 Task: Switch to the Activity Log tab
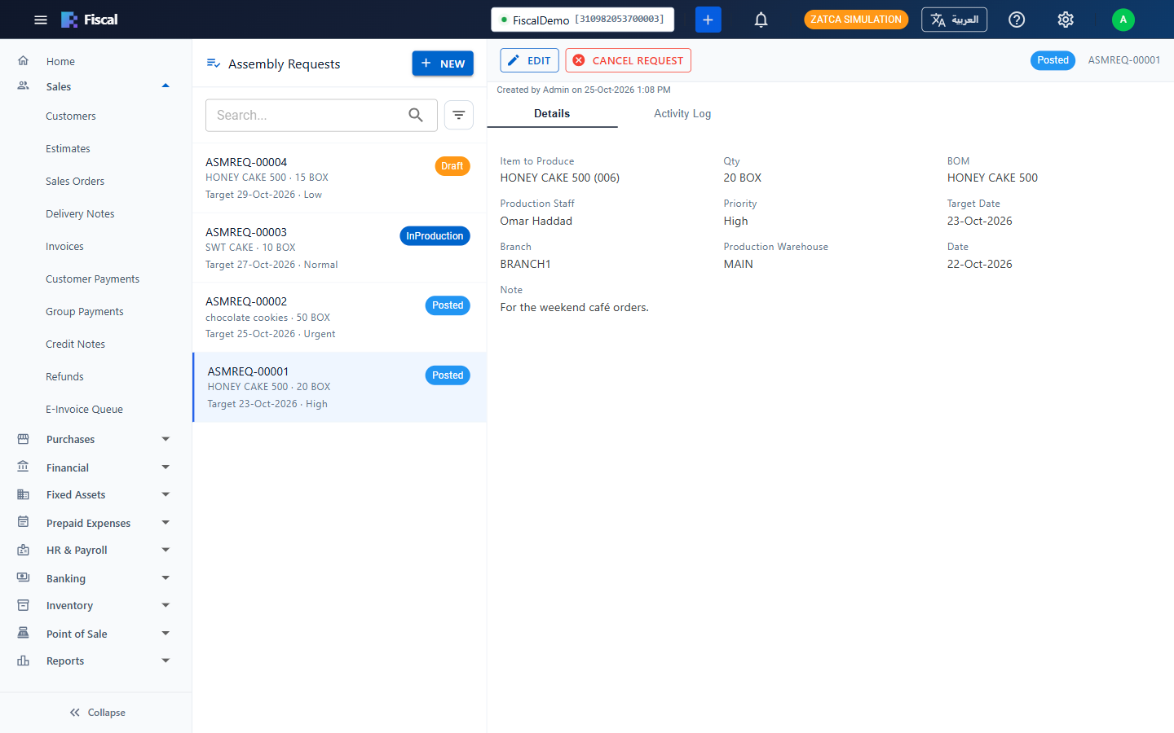pyautogui.click(x=682, y=114)
